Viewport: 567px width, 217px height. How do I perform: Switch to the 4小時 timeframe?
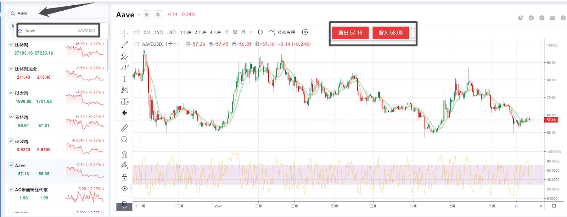point(215,32)
